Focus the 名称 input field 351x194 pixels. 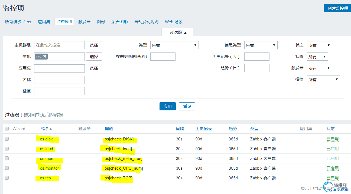coord(59,80)
